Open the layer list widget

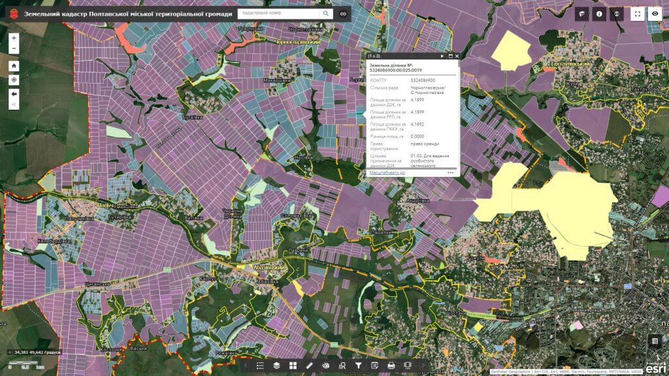point(276,366)
